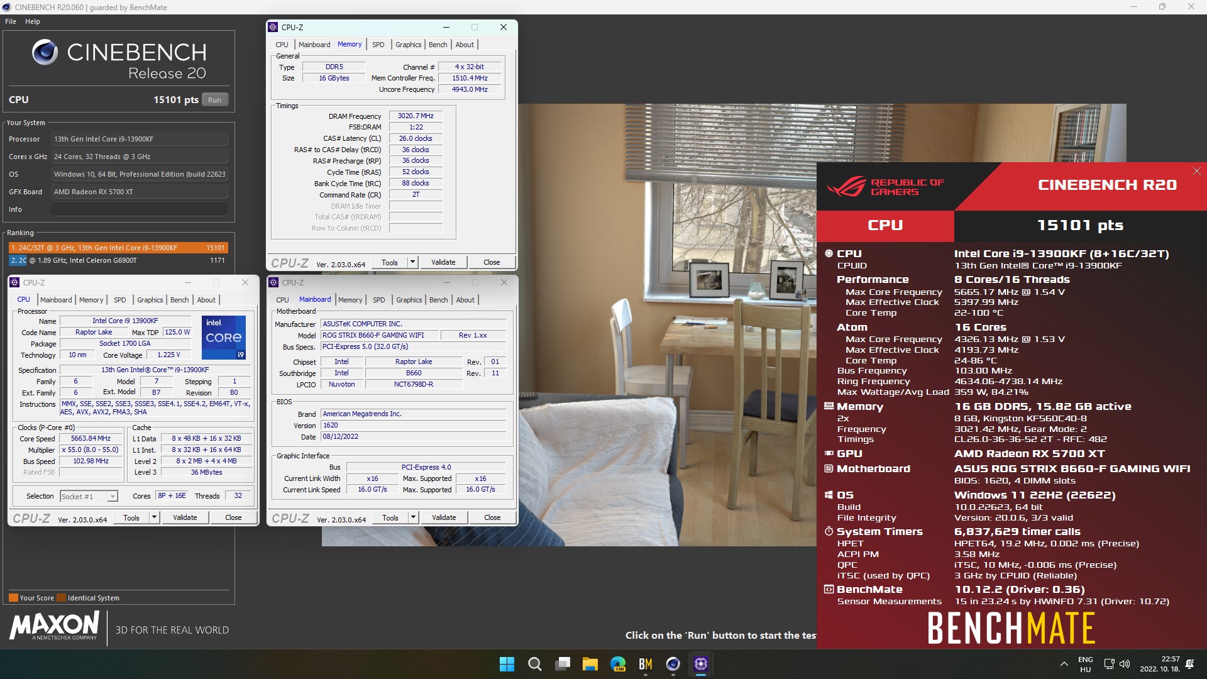Click Core Speed value 5663.84 MHz
Image resolution: width=1207 pixels, height=679 pixels.
coord(91,439)
